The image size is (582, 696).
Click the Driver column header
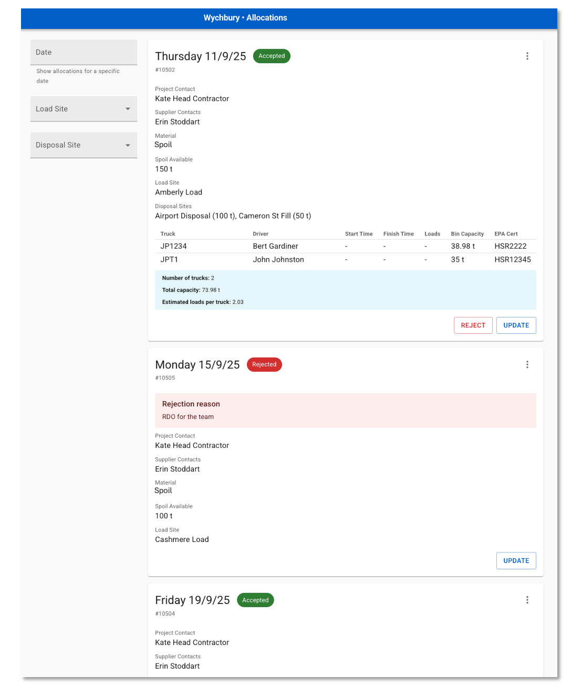(x=261, y=234)
